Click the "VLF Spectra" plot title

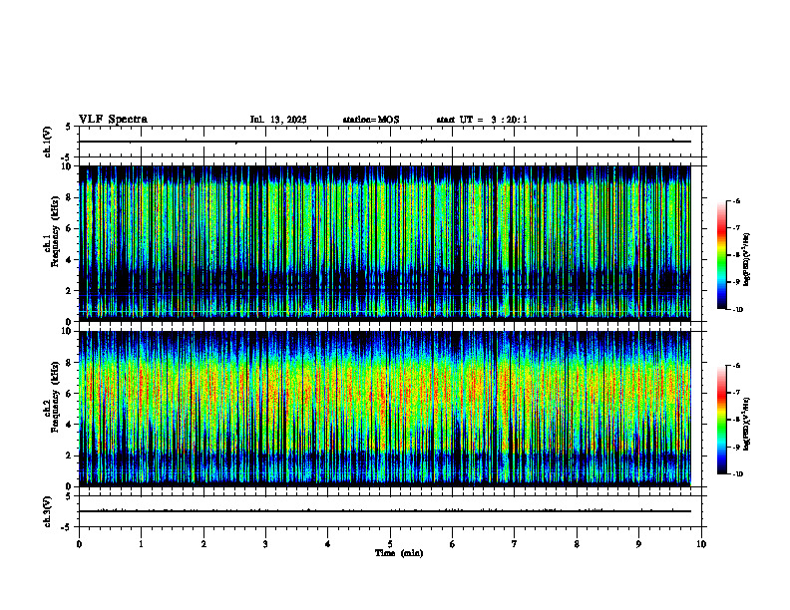pos(113,120)
